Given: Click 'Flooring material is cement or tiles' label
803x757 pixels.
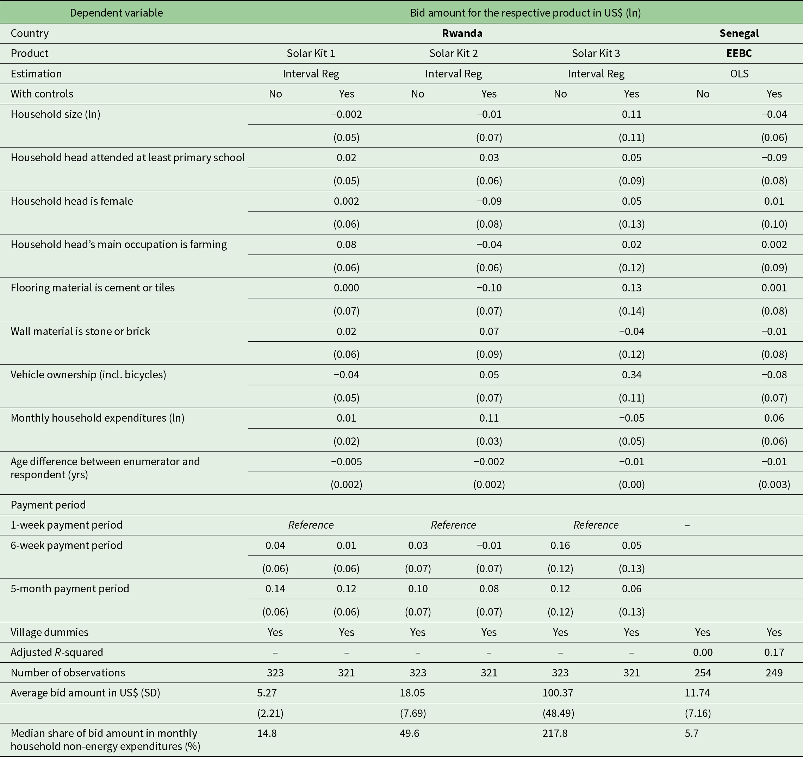Looking at the screenshot, I should [x=93, y=288].
